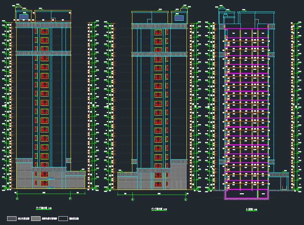Image resolution: width=304 pixels, height=225 pixels.
Task: Pick the third empty legend swatch box
Action: tap(63, 219)
